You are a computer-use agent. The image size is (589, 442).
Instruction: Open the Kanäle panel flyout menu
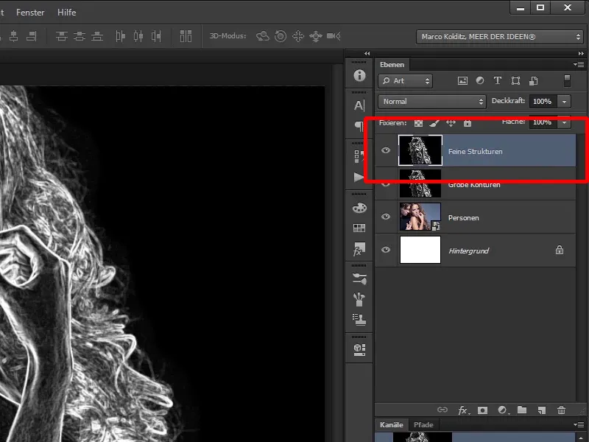[x=579, y=425]
